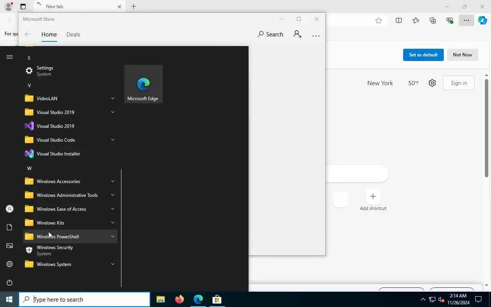This screenshot has height=307, width=491.
Task: Show hidden tray icons chevron
Action: 423,299
